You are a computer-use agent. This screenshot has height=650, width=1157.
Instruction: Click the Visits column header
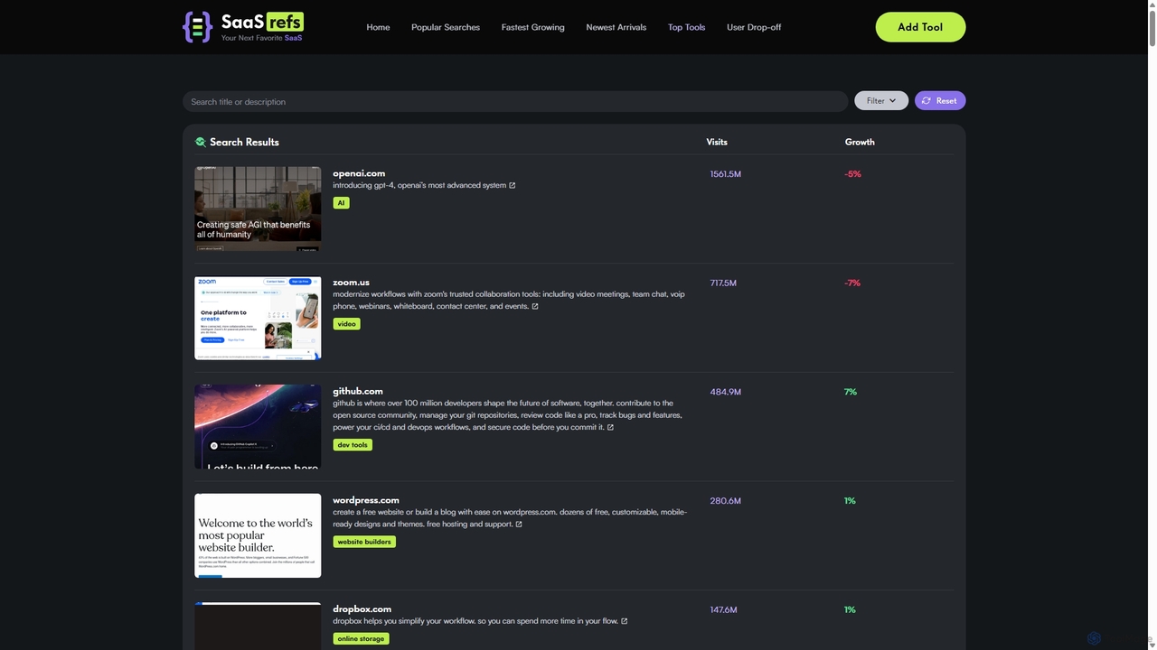click(717, 142)
